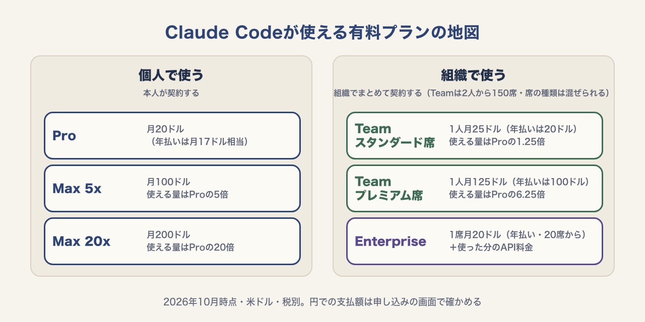Click the text '使える量はProの6.25倍'

tap(497, 194)
